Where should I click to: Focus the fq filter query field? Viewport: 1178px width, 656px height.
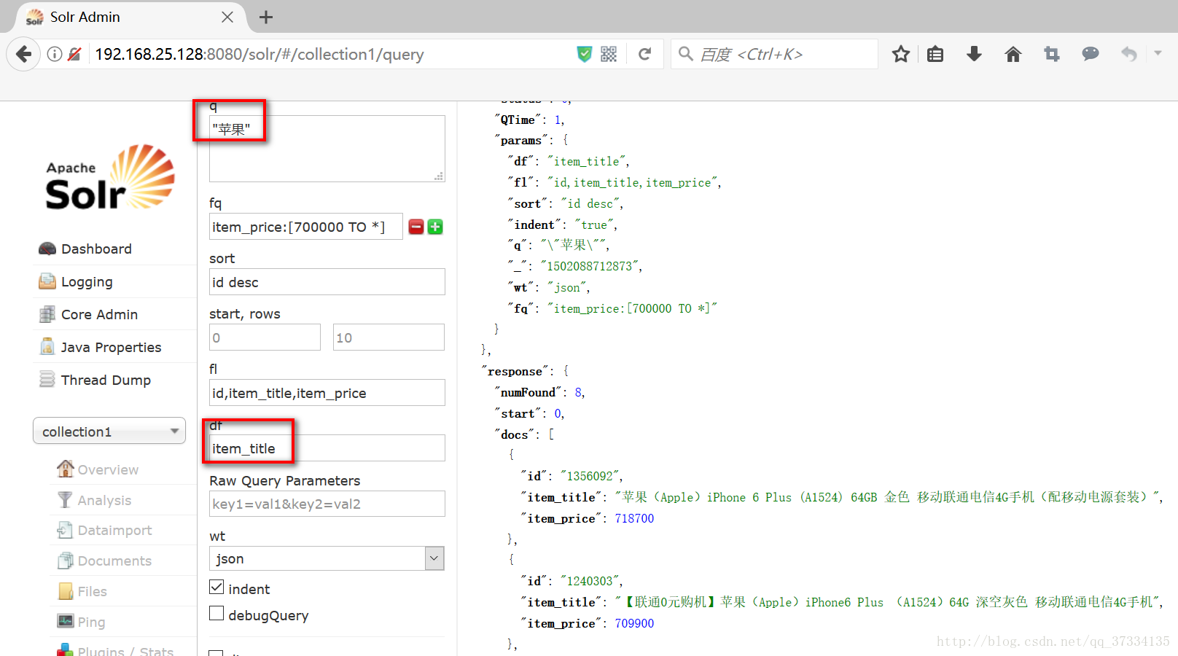306,227
